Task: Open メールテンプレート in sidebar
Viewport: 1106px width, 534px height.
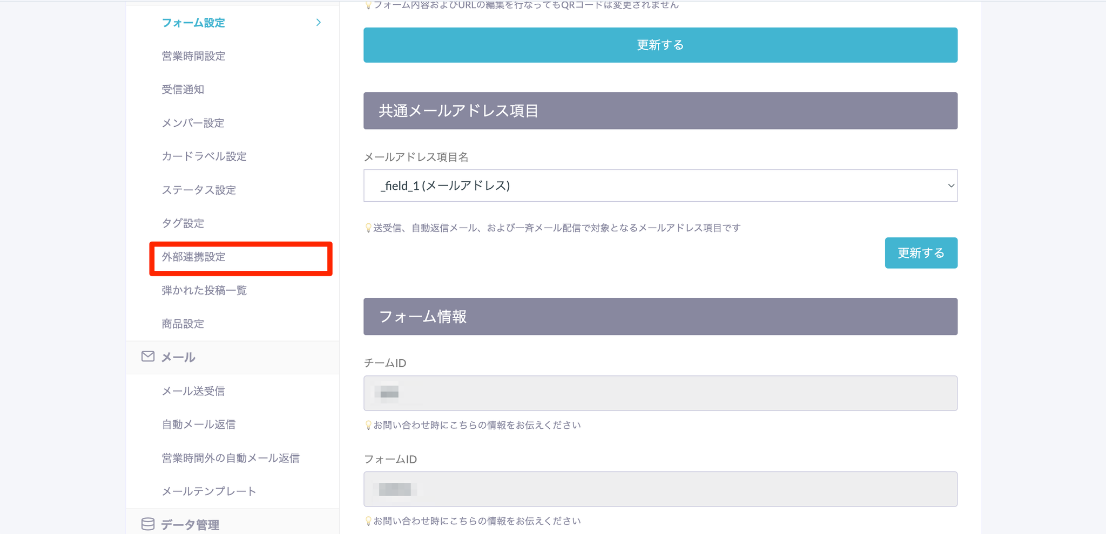Action: tap(209, 491)
